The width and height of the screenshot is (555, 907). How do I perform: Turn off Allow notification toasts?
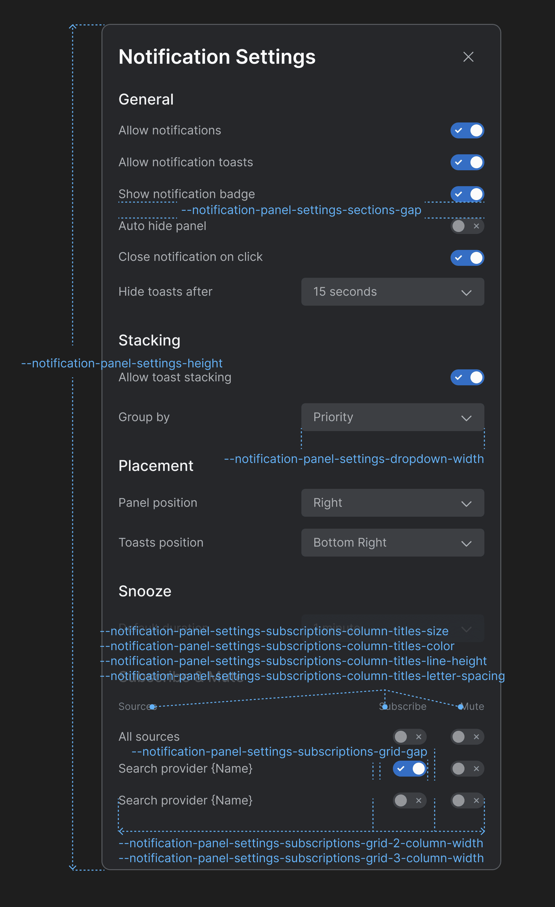[x=467, y=162]
